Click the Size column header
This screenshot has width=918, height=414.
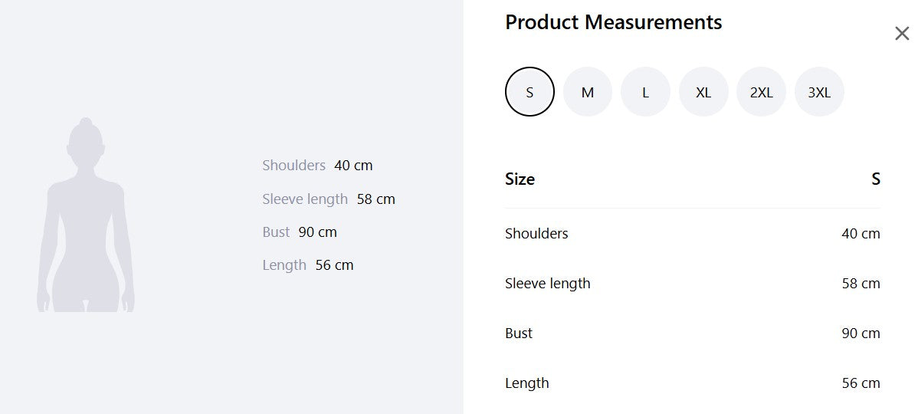[x=520, y=179]
